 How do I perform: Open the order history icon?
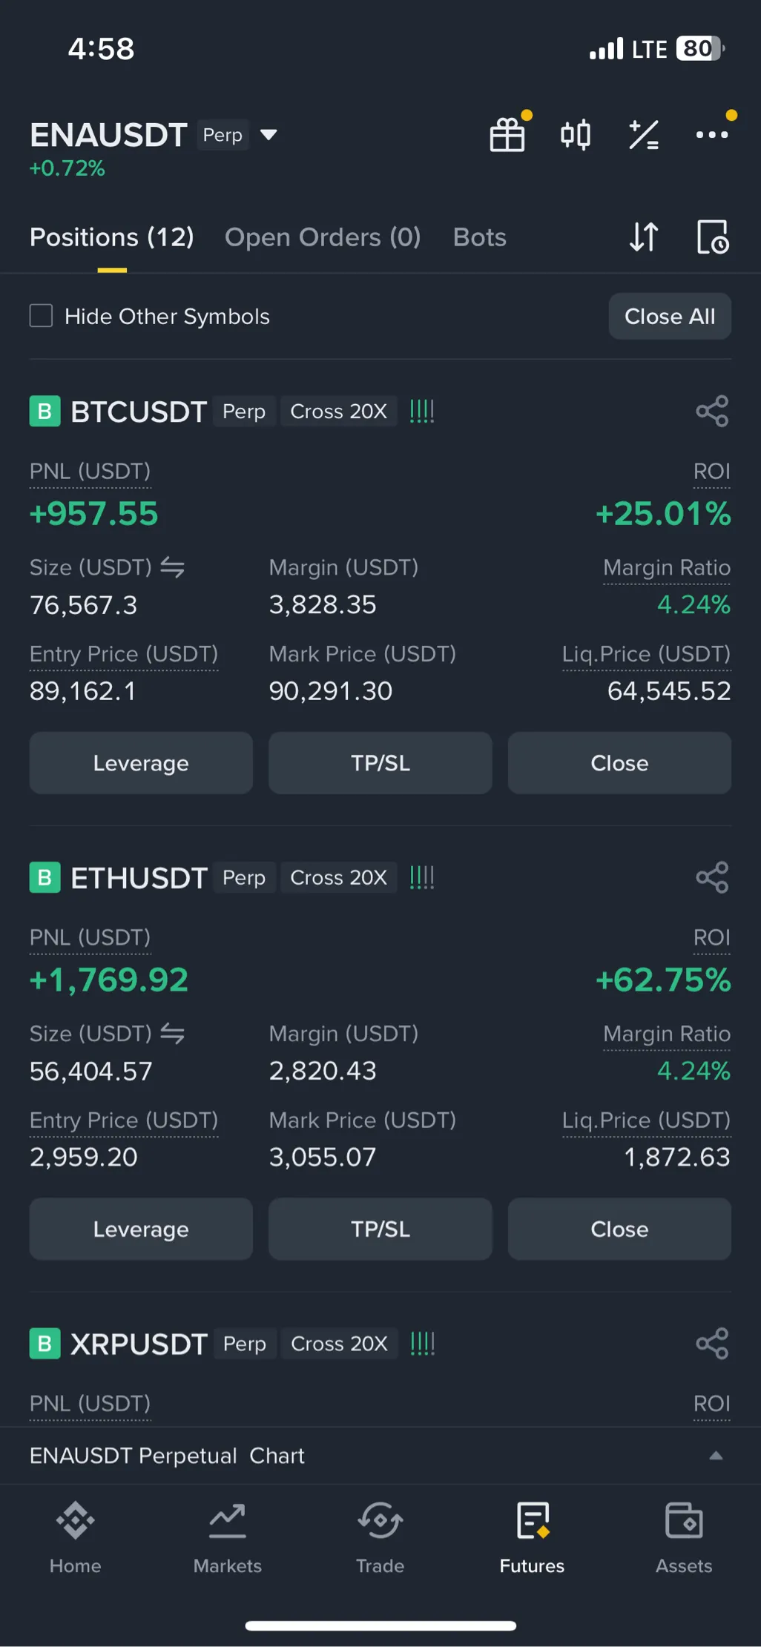(x=712, y=237)
